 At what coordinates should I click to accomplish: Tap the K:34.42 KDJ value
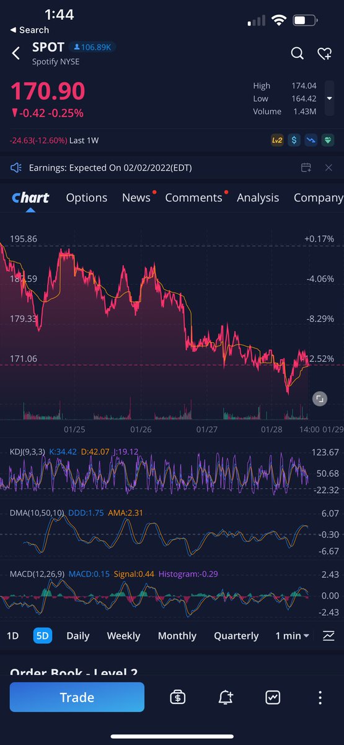tap(63, 451)
